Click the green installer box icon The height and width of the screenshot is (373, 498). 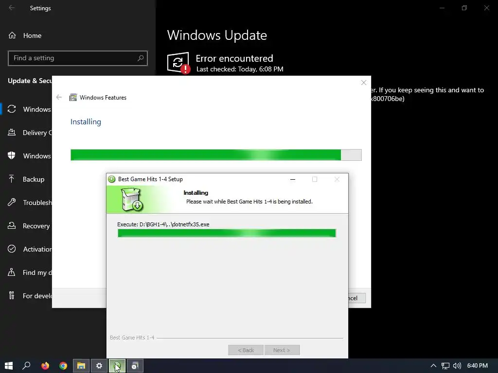tap(132, 200)
